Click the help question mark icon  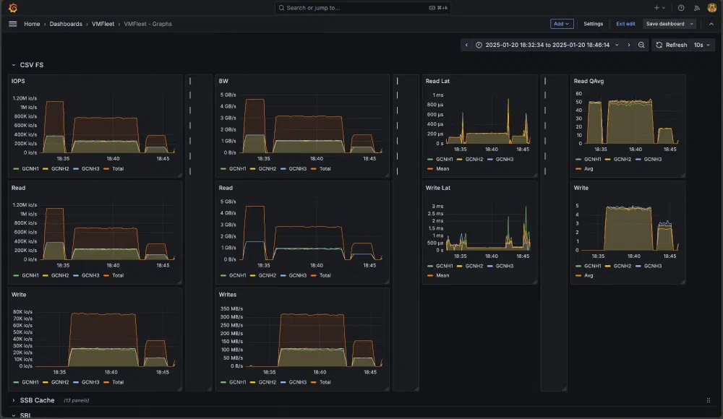(681, 8)
